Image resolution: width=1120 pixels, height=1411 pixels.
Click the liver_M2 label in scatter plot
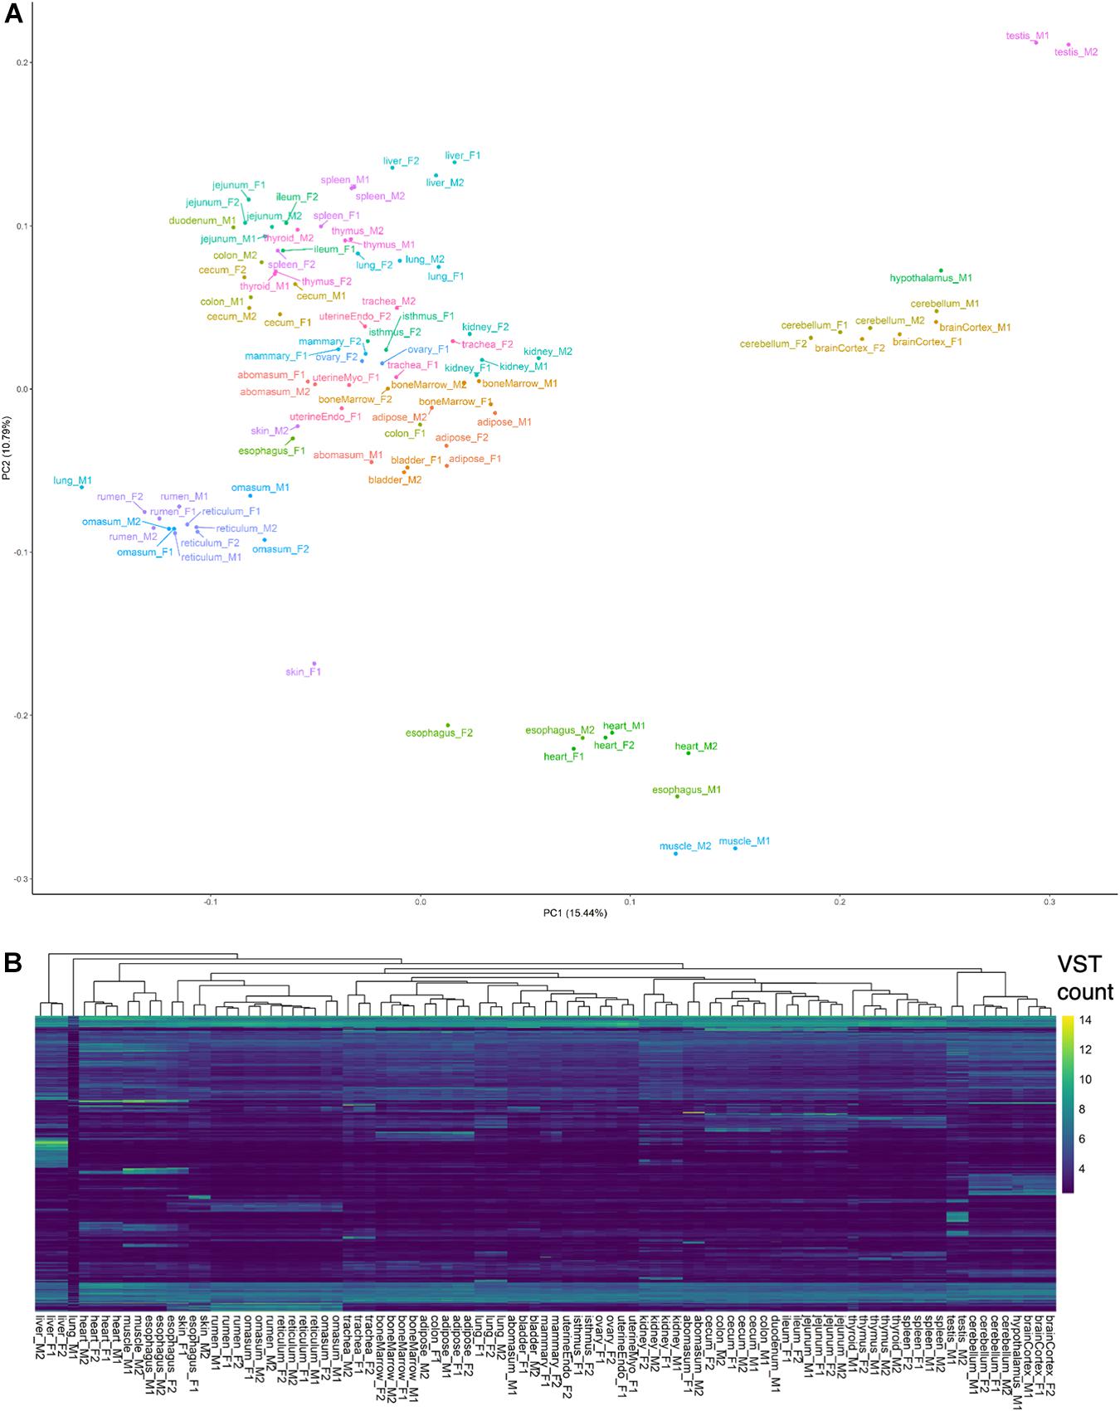coord(445,182)
